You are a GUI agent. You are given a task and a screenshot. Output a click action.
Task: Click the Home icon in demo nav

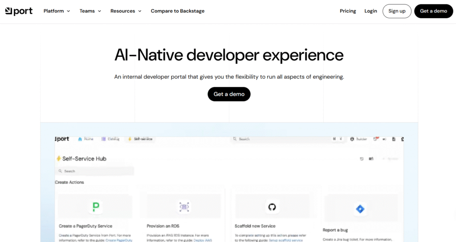pos(80,139)
